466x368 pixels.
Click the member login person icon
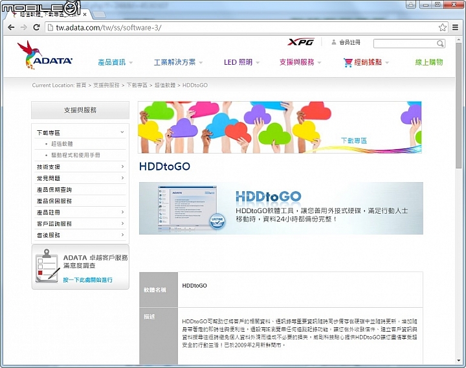pos(334,42)
